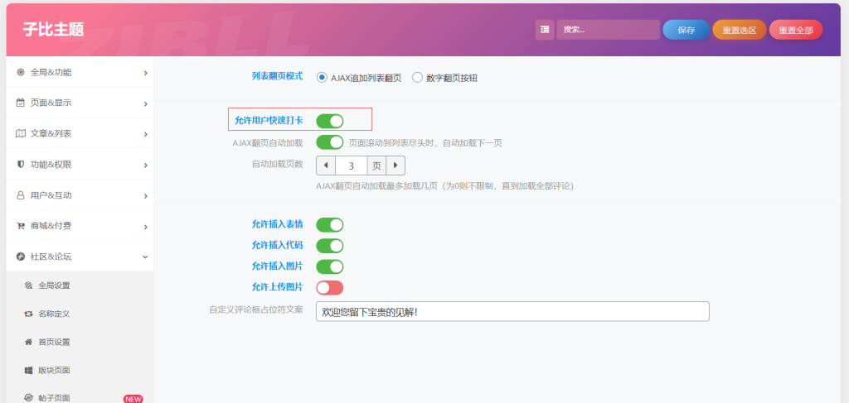Open the 全局设置 submenu item
The height and width of the screenshot is (403, 849).
point(54,285)
